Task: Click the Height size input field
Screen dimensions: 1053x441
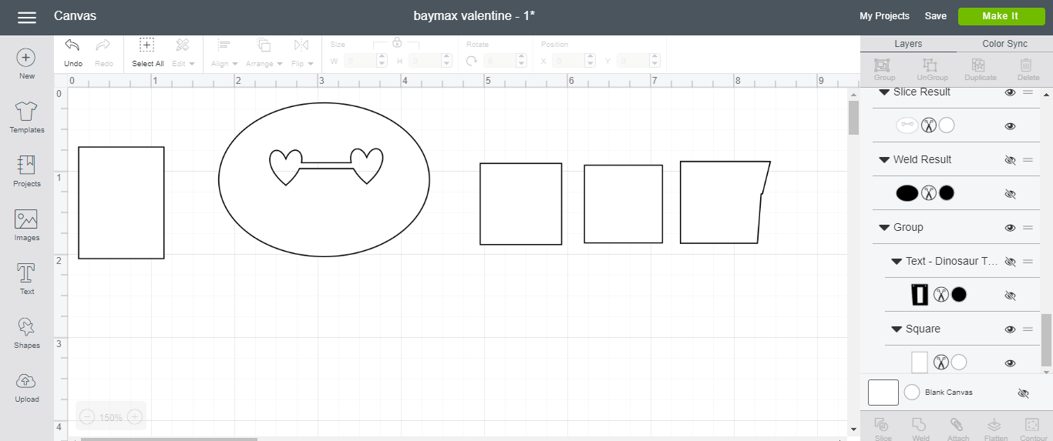Action: click(x=431, y=61)
